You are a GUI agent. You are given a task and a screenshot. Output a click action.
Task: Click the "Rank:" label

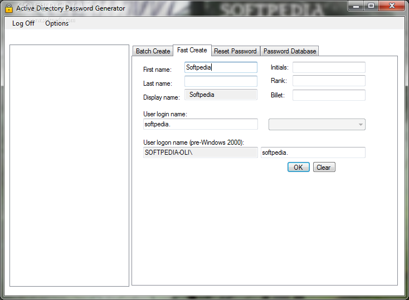pos(279,81)
